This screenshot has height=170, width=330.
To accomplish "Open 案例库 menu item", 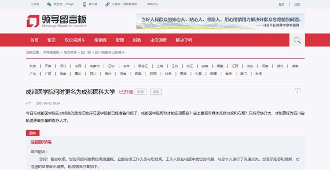I will coord(101,40).
